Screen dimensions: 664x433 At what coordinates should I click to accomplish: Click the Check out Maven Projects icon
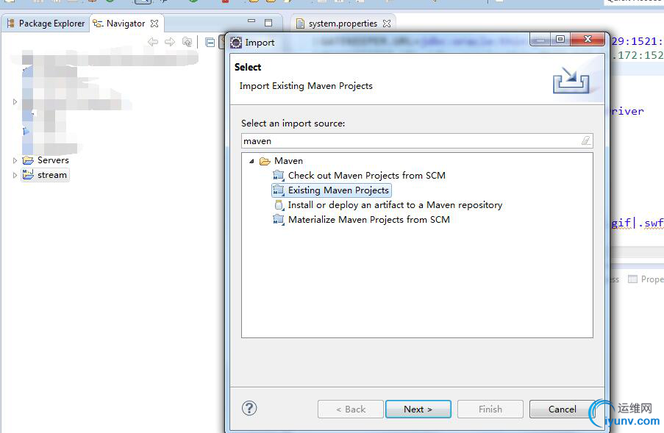click(x=279, y=175)
